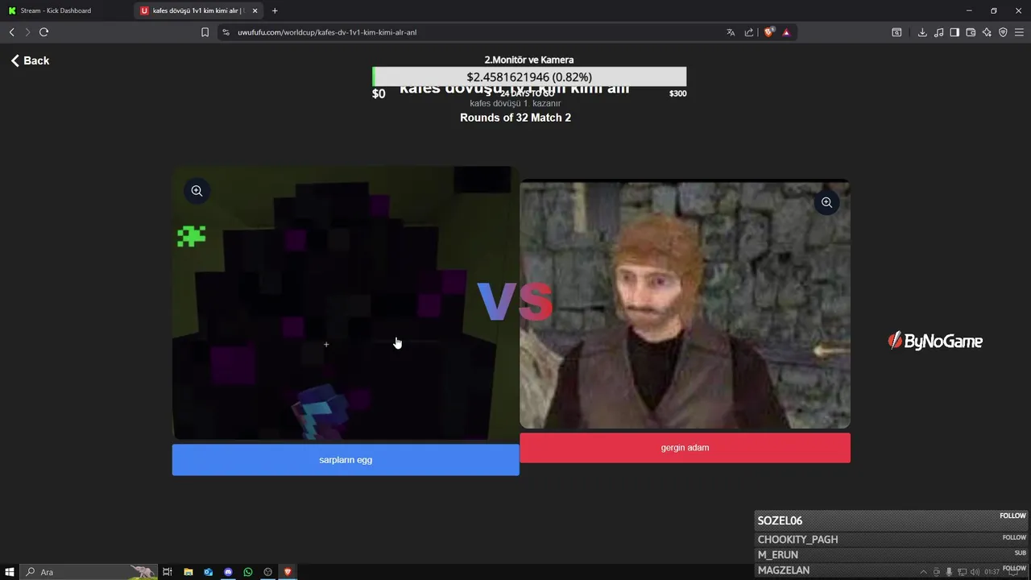Click the taskbar Ara search box
The height and width of the screenshot is (580, 1031).
point(89,572)
